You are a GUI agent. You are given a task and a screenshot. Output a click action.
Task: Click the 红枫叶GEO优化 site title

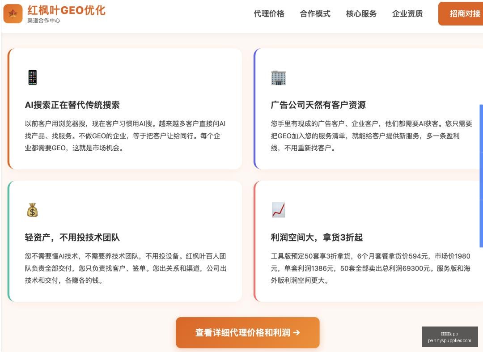(67, 10)
